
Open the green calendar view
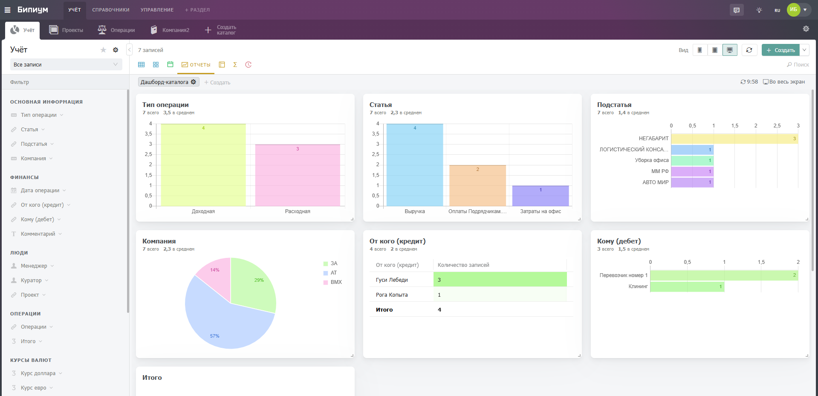point(171,65)
